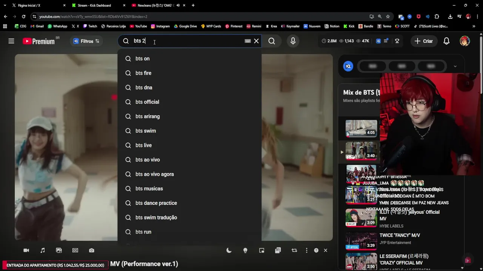Image resolution: width=483 pixels, height=271 pixels.
Task: Choose suggestion 'bts on'
Action: (189, 59)
